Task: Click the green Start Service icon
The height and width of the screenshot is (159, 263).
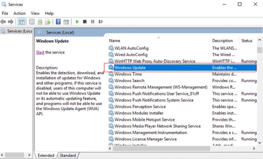Action: (77, 22)
